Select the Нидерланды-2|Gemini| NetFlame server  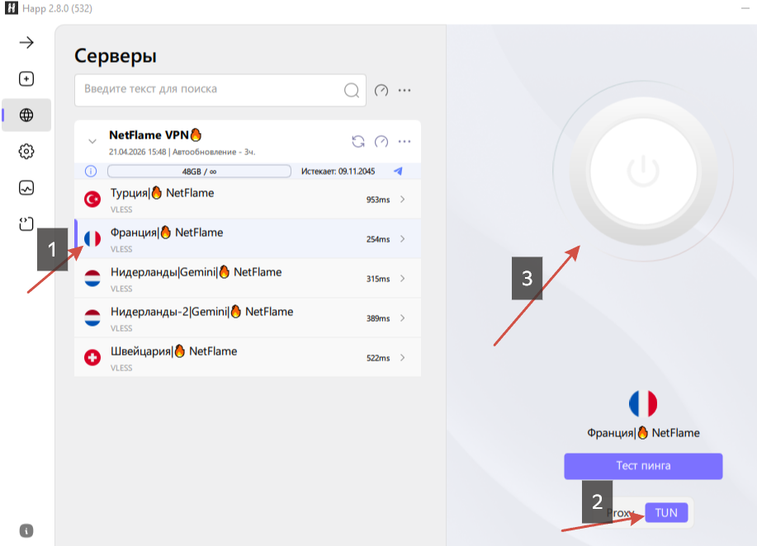248,318
